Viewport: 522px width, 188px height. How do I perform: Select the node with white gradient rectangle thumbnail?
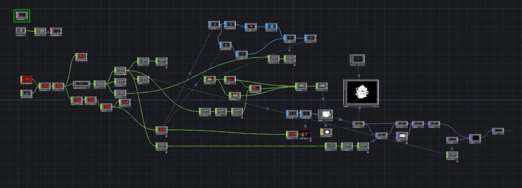click(x=402, y=136)
